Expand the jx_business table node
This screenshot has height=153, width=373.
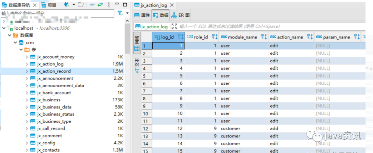(x=27, y=100)
